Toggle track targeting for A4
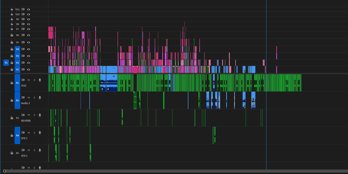Image resolution: width=348 pixels, height=174 pixels. (17, 135)
